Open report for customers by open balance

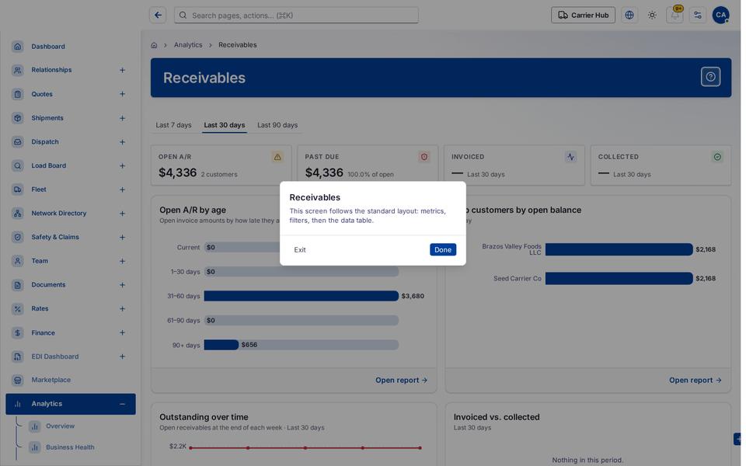coord(695,381)
